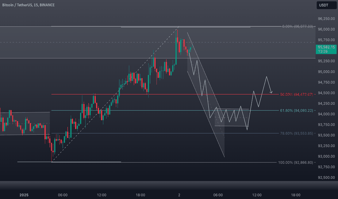Click the first 06:00 time axis label
Image resolution: width=338 pixels, height=199 pixels.
coord(63,195)
